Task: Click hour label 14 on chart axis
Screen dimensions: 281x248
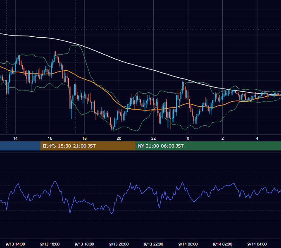Action: [15, 138]
